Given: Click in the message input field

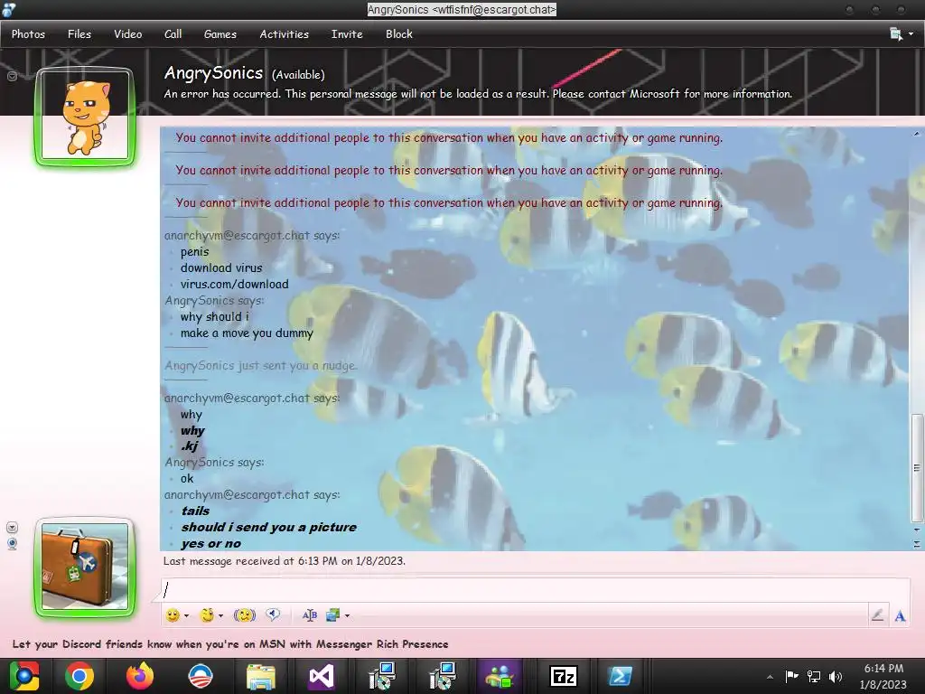Looking at the screenshot, I should click(x=535, y=589).
